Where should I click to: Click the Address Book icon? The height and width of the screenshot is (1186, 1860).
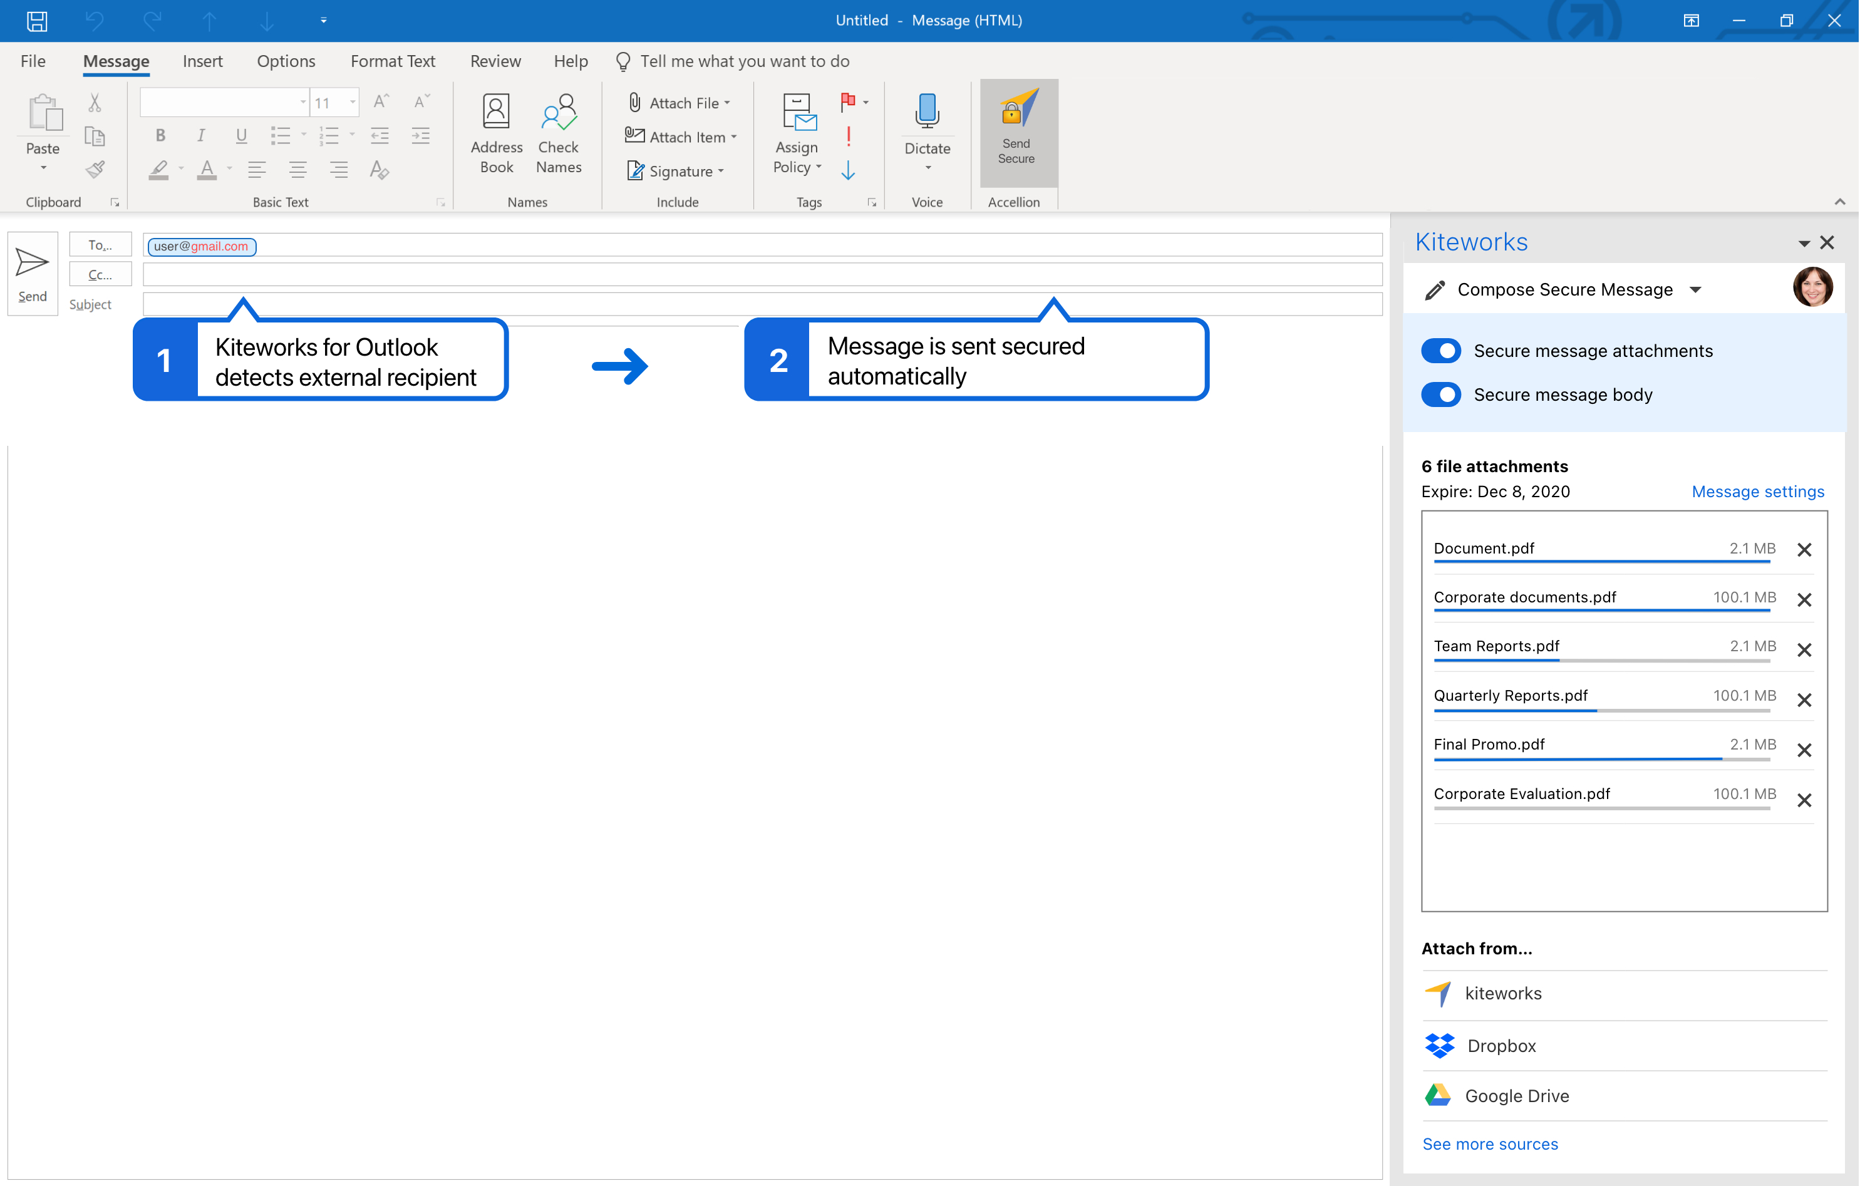coord(495,130)
